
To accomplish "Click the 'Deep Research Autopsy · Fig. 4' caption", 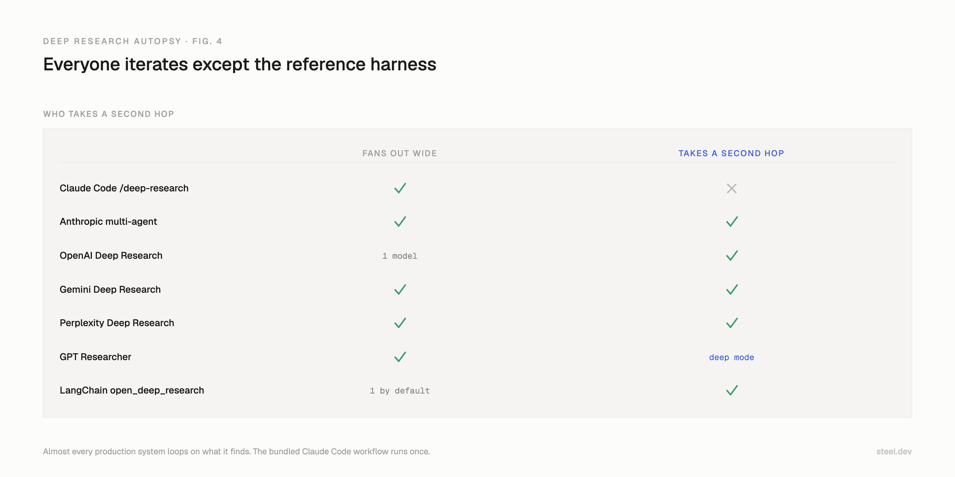I will coord(133,41).
